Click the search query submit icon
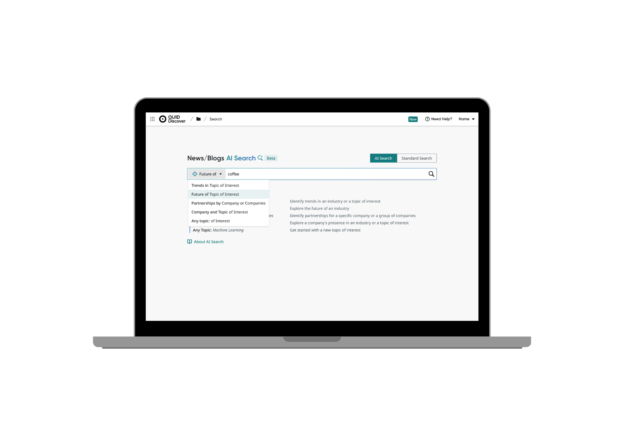The image size is (624, 446). click(x=431, y=174)
